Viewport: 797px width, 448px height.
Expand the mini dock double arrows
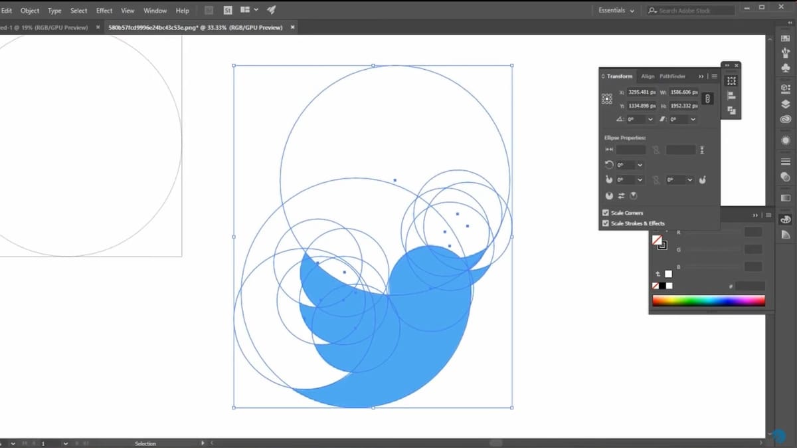point(727,65)
